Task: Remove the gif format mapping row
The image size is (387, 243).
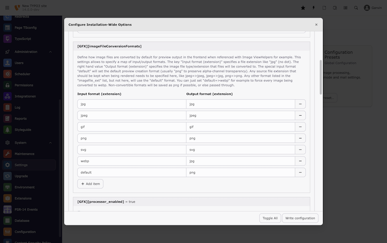Action: [x=300, y=127]
